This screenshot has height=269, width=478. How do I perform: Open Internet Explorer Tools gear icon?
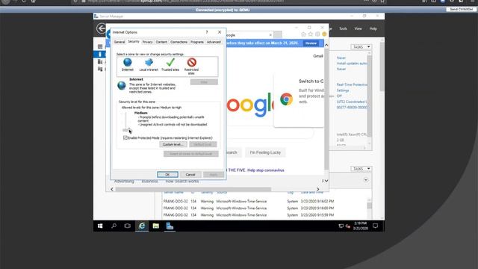tap(317, 34)
